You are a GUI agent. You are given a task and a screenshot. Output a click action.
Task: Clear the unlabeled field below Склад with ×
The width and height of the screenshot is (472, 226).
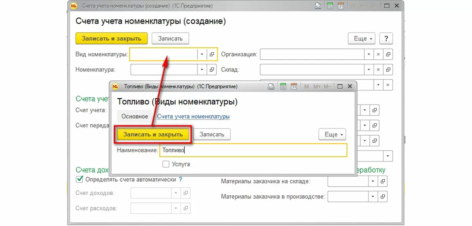388,85
